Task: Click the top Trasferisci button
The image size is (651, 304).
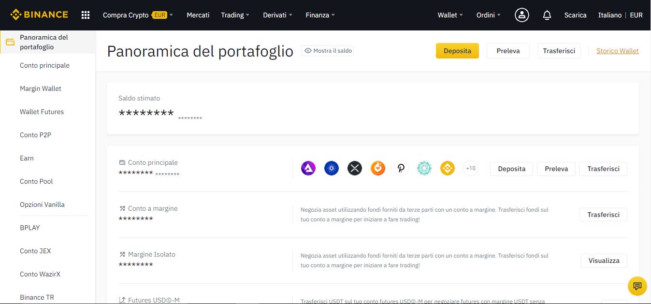Action: pos(559,51)
